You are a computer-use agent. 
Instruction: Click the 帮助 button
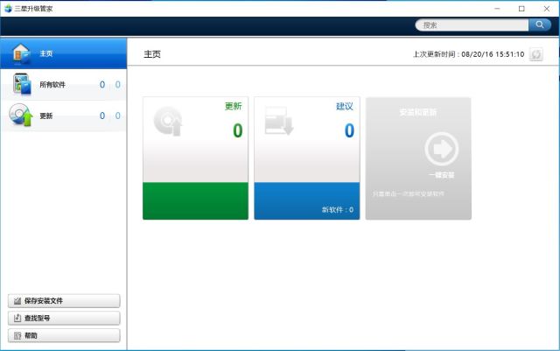click(x=64, y=335)
